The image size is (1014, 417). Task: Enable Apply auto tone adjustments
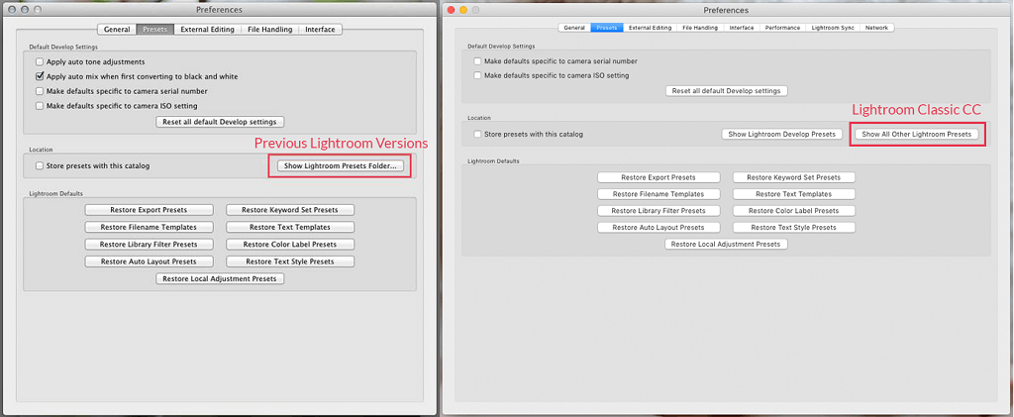coord(40,62)
